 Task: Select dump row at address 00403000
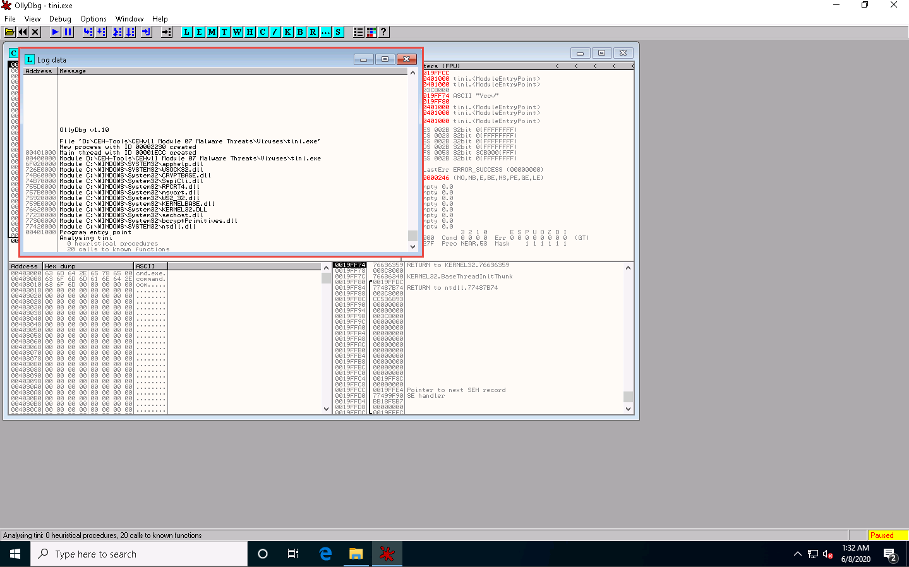[x=88, y=273]
